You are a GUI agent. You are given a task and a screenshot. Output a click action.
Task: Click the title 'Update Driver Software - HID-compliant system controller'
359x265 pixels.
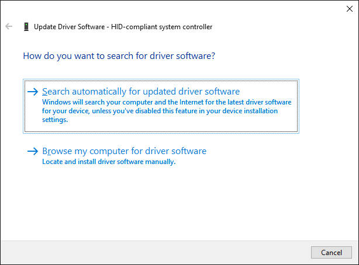[x=123, y=27]
